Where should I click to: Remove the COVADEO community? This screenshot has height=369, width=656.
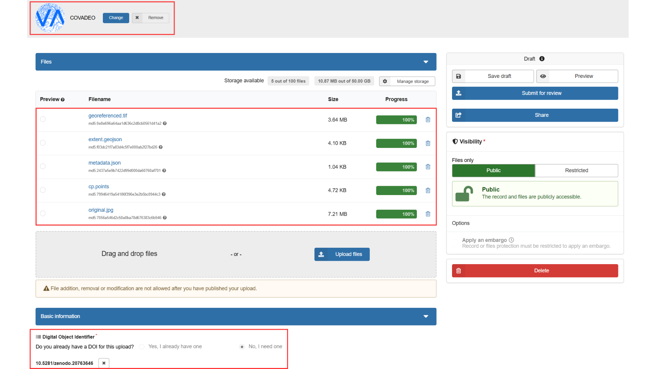point(150,18)
